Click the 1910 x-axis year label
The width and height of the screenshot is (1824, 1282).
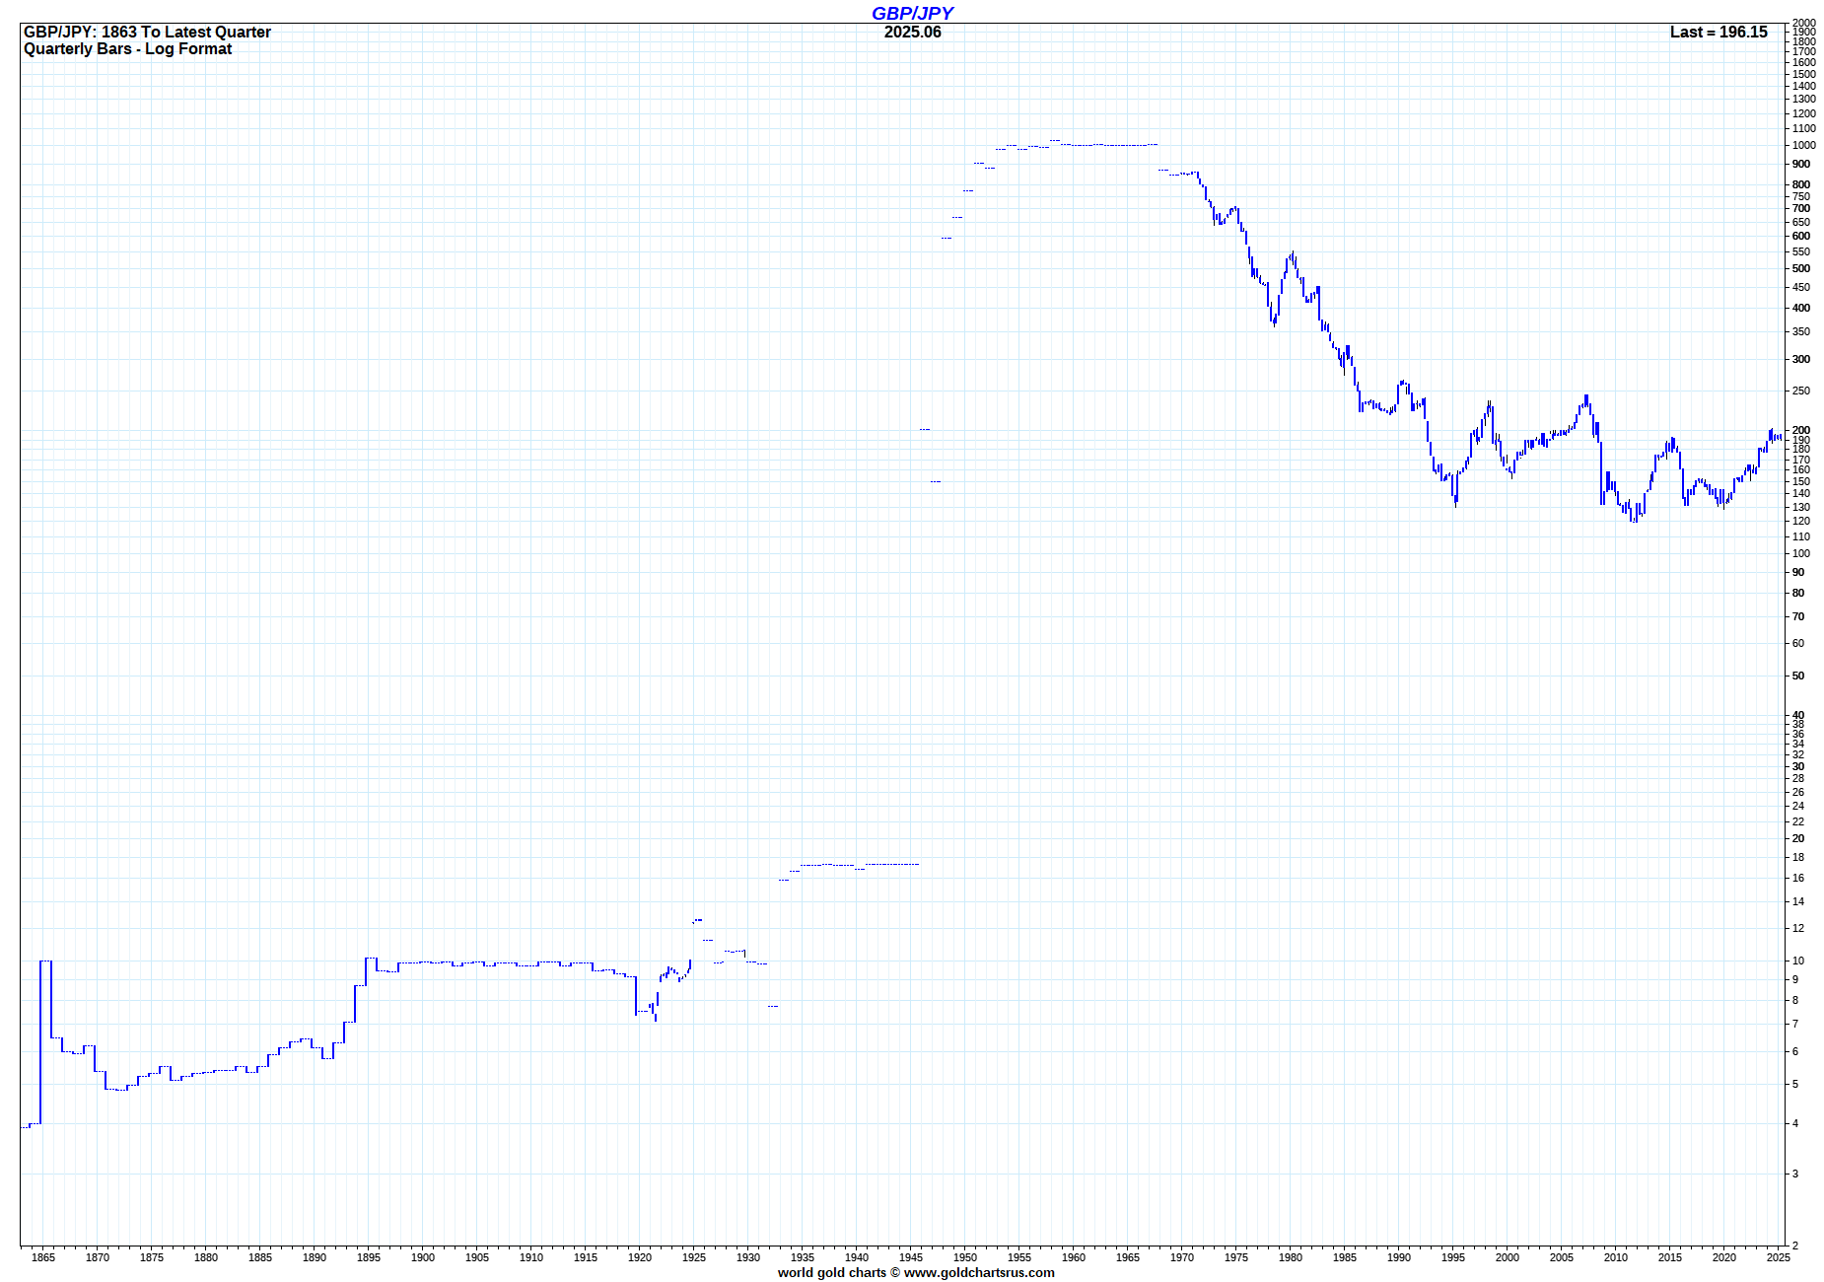tap(531, 1257)
